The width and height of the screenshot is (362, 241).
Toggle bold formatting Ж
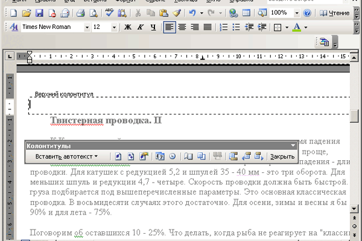pos(128,28)
